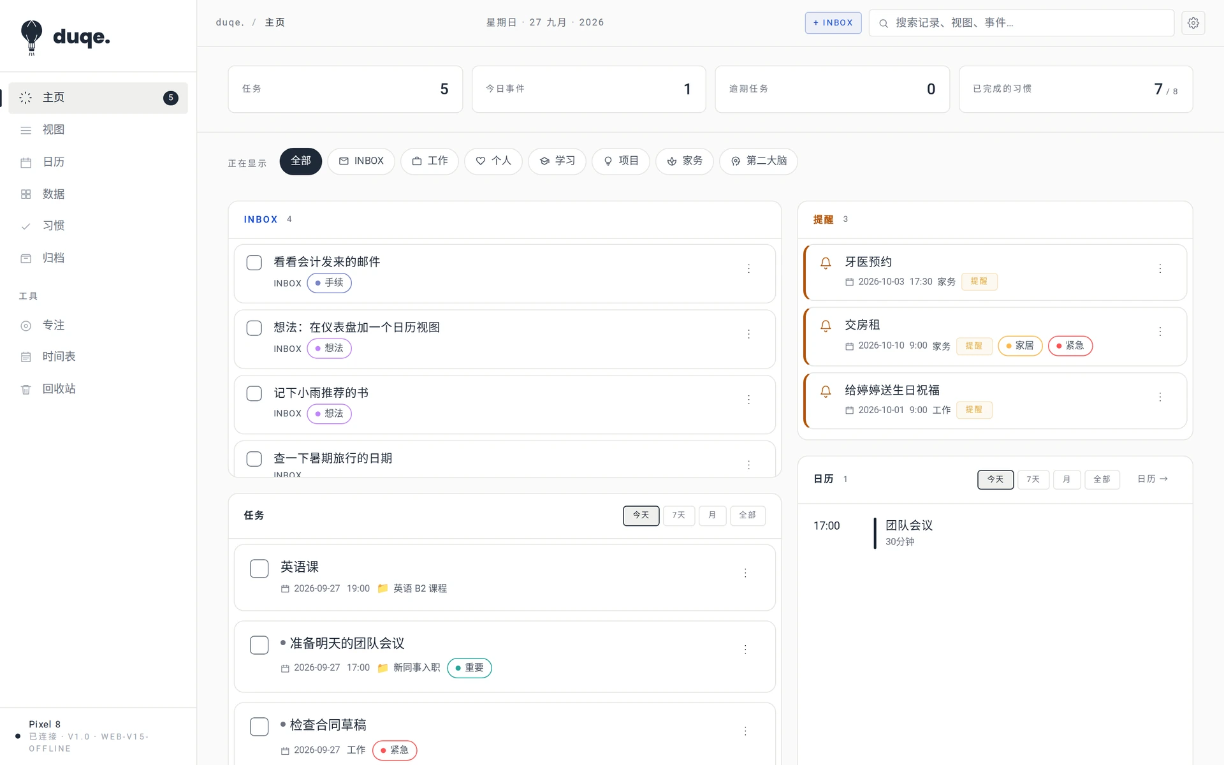The width and height of the screenshot is (1224, 765).
Task: Go to 主页 in the sidebar
Action: point(98,98)
